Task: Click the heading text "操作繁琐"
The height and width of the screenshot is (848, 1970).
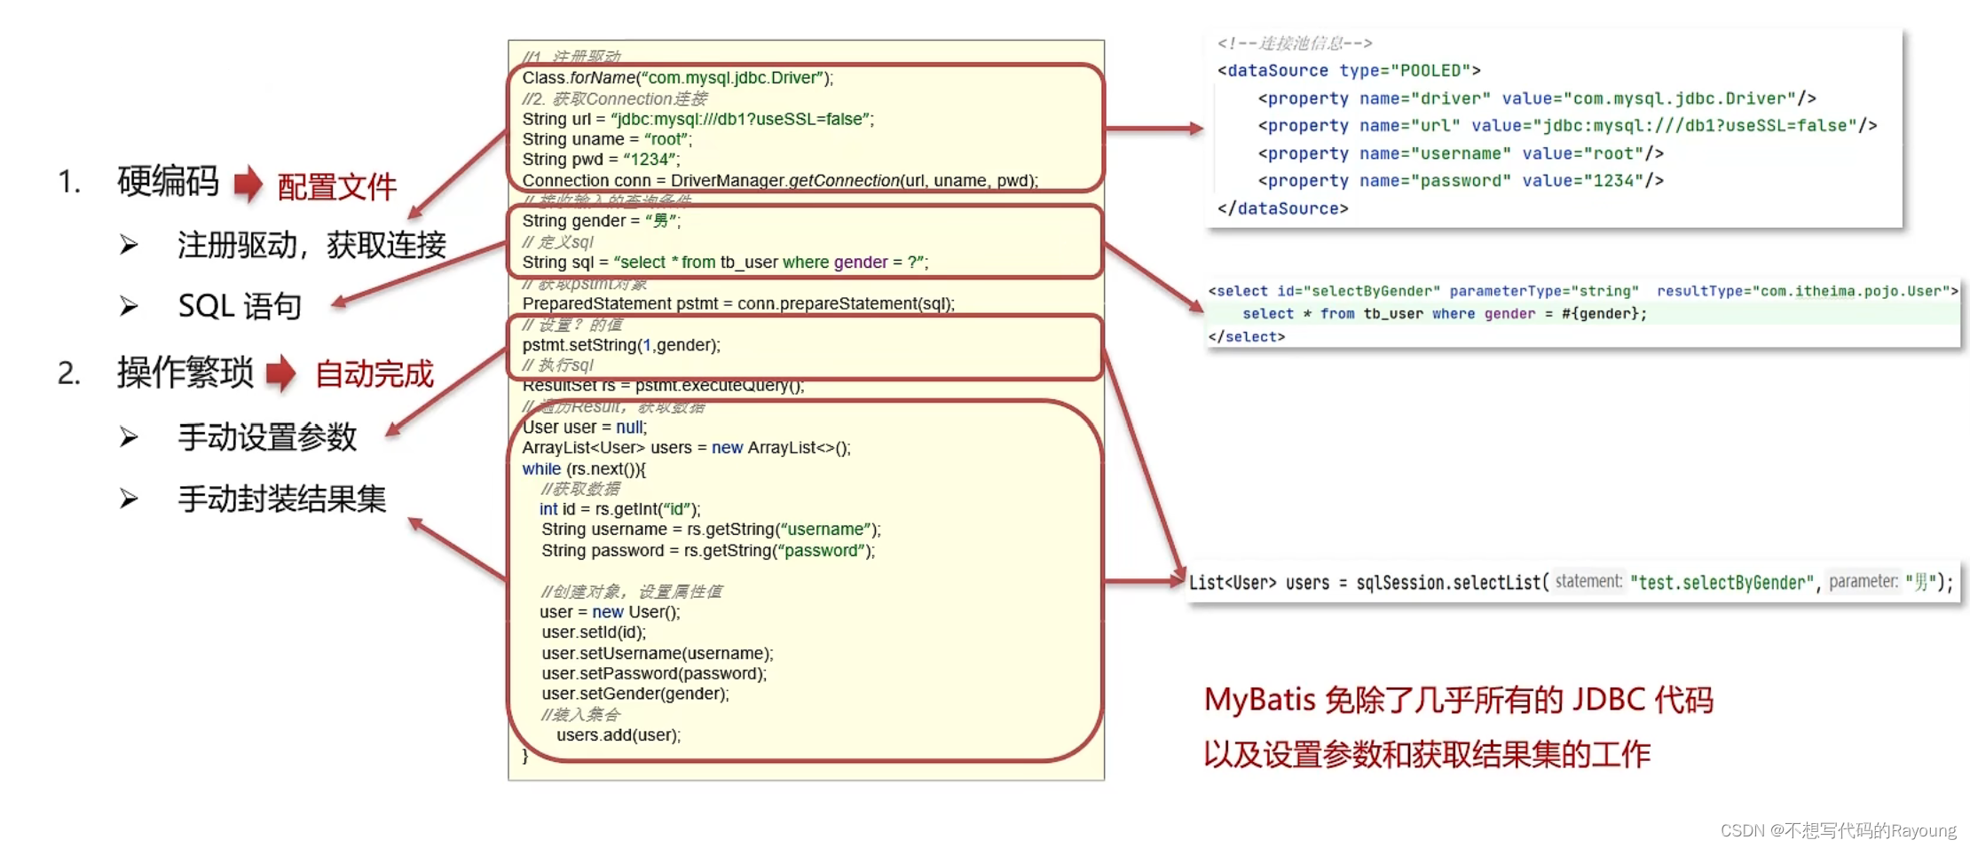Action: point(185,373)
